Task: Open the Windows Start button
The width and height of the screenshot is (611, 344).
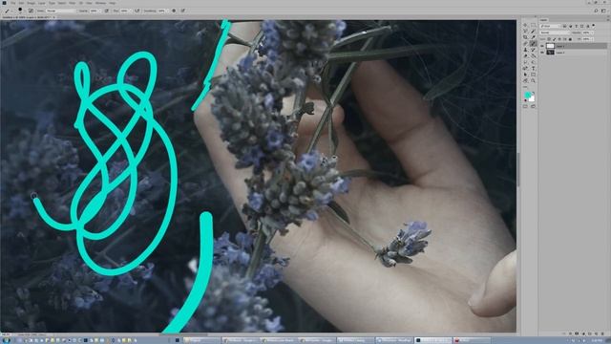Action: [x=7, y=340]
